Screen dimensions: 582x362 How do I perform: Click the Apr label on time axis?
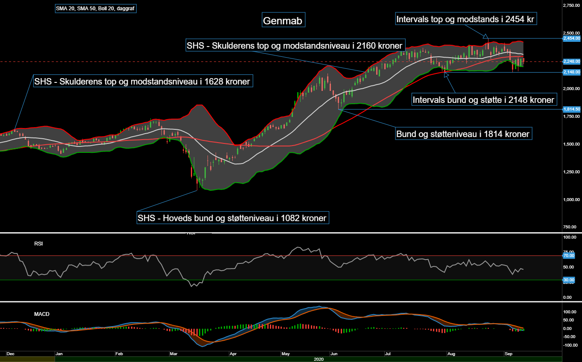(233, 354)
